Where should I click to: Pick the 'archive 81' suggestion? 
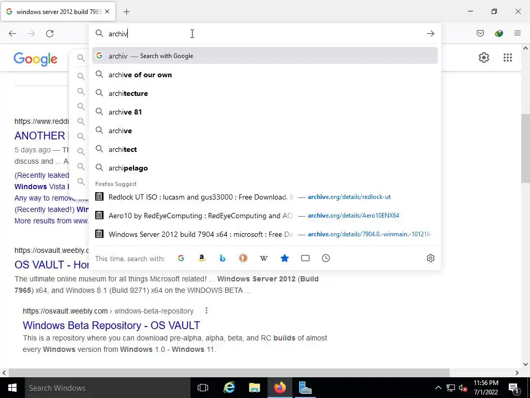(x=264, y=112)
